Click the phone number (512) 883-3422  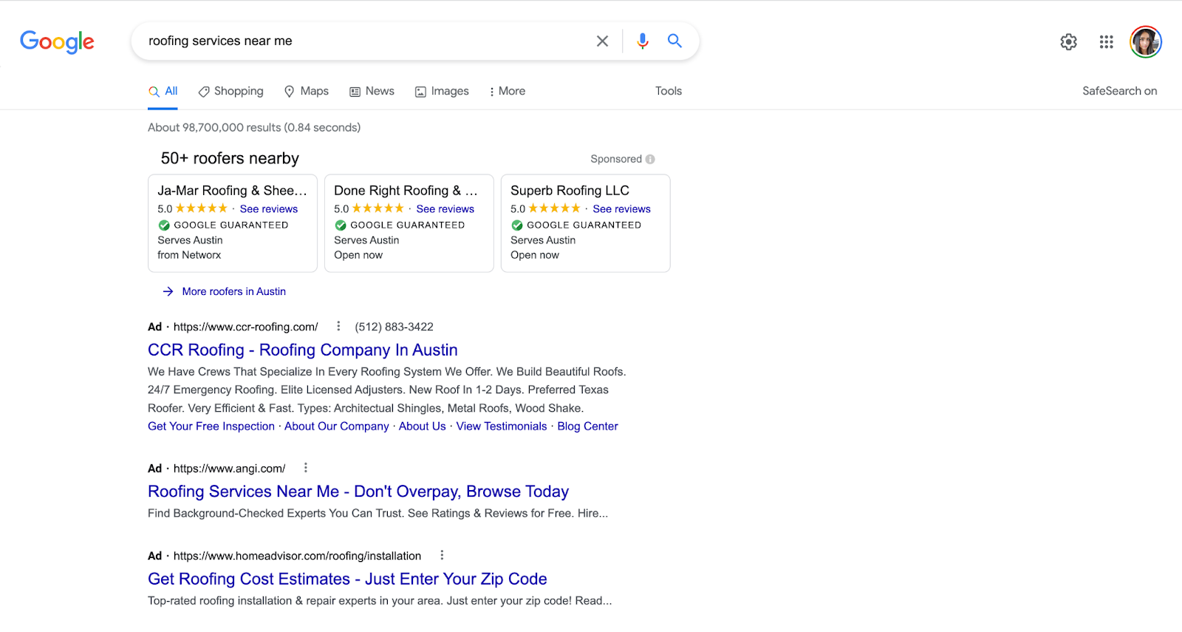point(394,327)
